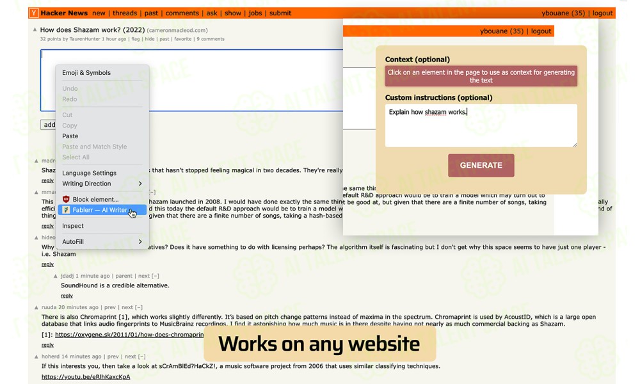Go to 'past' in the top navigation
640x384 pixels.
[x=151, y=13]
